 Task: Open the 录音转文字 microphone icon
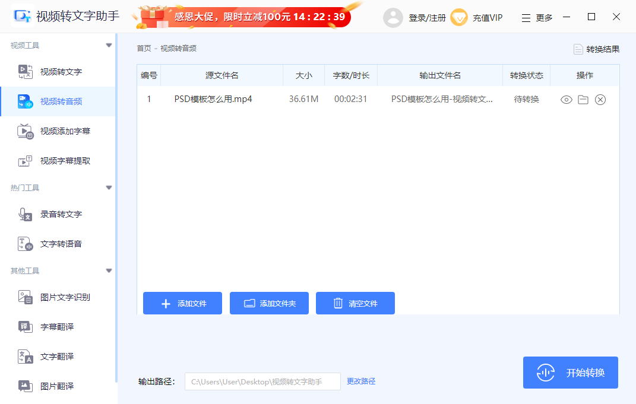25,214
